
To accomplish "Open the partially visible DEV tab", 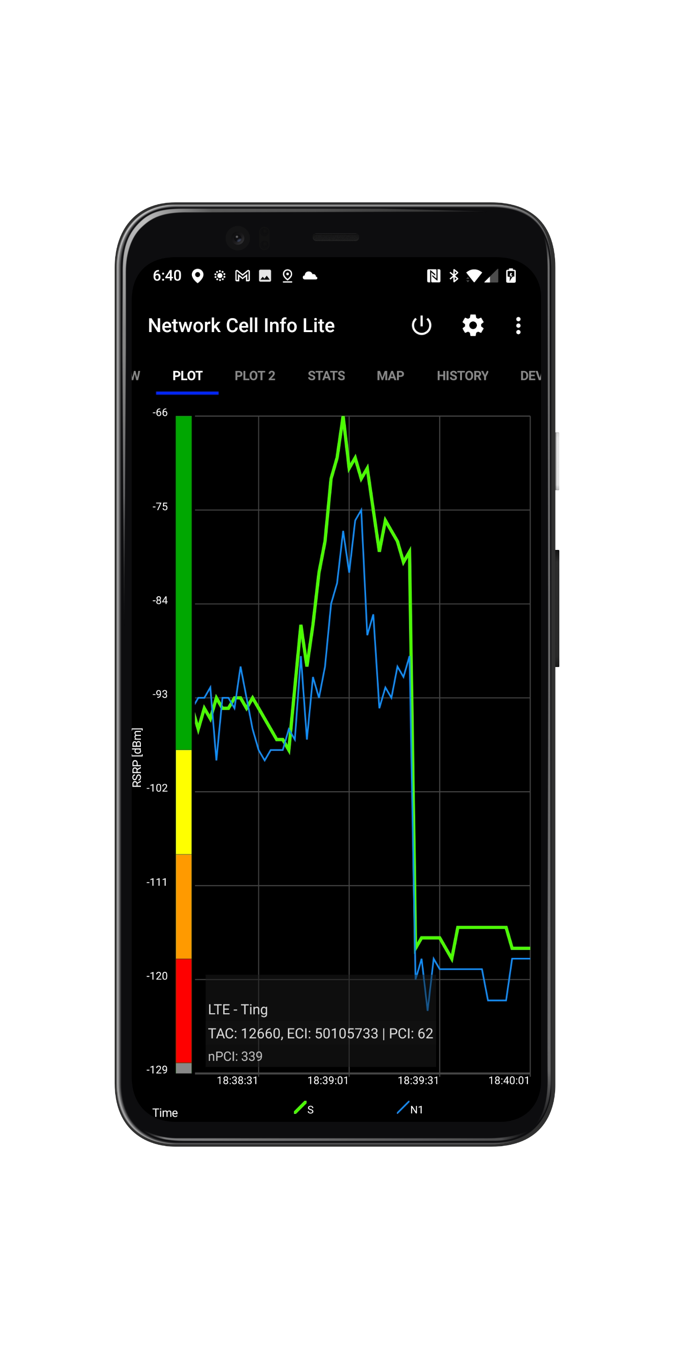I will click(530, 376).
